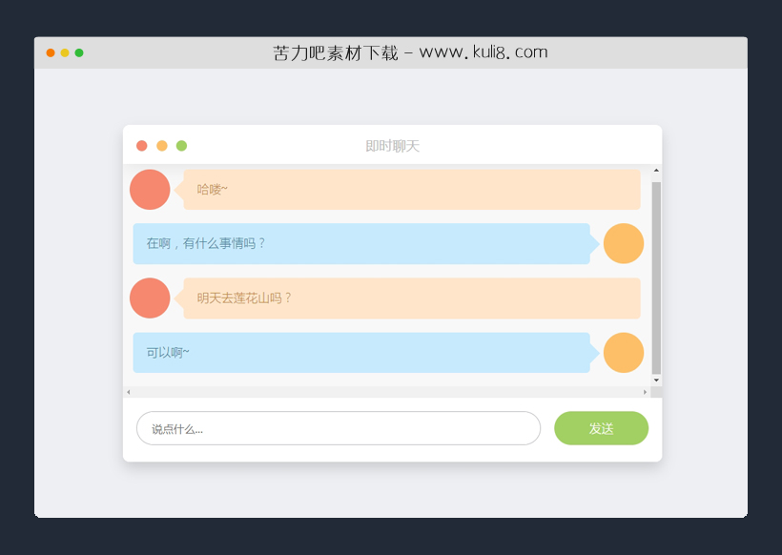Viewport: 782px width, 555px height.
Task: Click inside the 说点什么... input field
Action: click(x=339, y=428)
